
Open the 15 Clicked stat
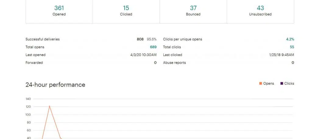pyautogui.click(x=126, y=8)
